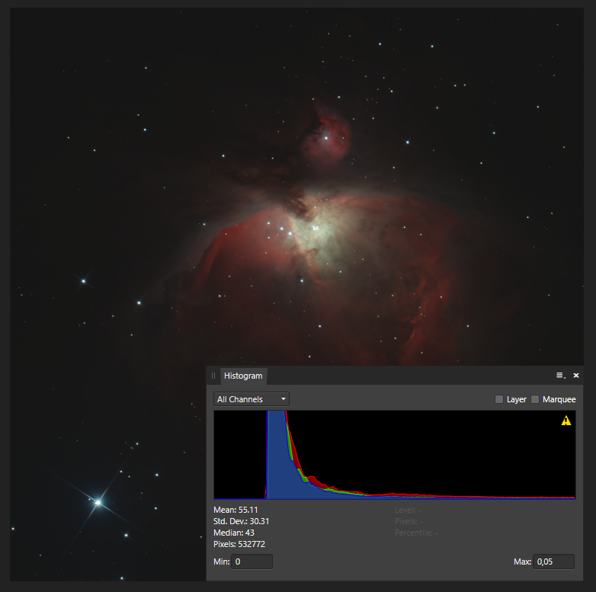This screenshot has width=596, height=592.
Task: Click the greyed-out Level readout
Action: tap(408, 510)
